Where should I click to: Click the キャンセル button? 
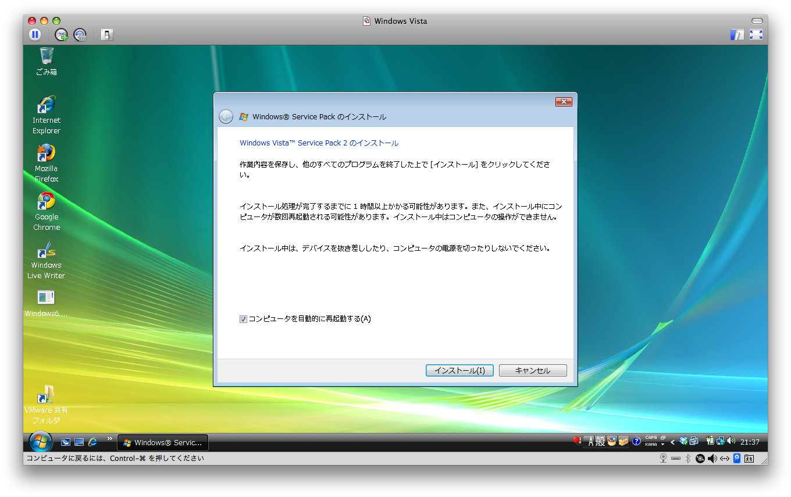pyautogui.click(x=533, y=371)
